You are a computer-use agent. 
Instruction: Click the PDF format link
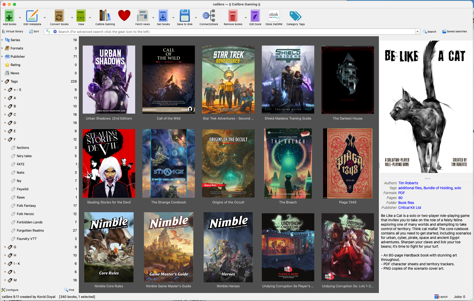[x=401, y=193]
